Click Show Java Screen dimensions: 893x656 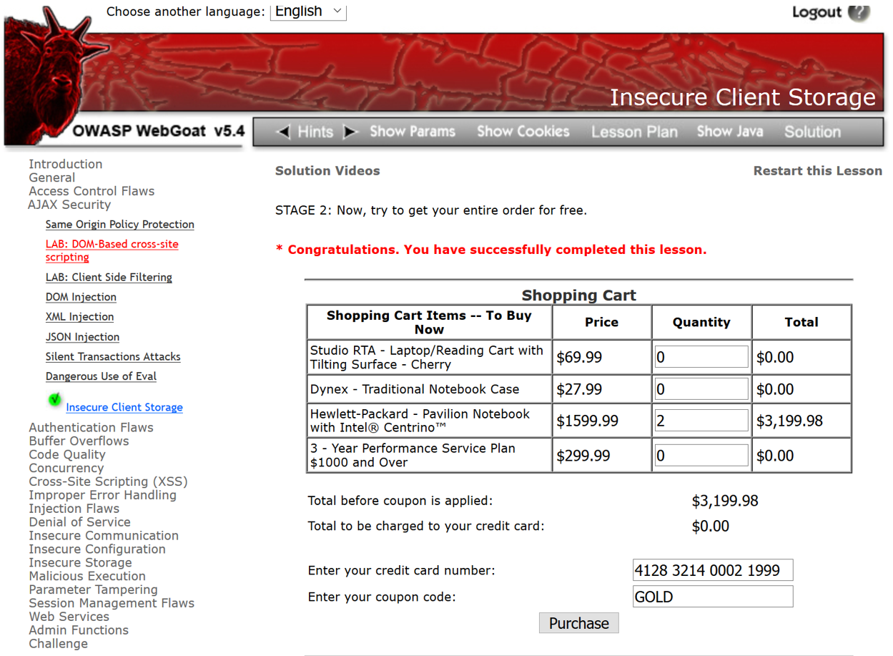pos(730,132)
